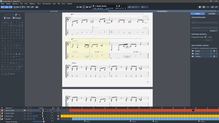
Task: Toggle the inspector panel button
Action: pyautogui.click(x=11, y=7)
